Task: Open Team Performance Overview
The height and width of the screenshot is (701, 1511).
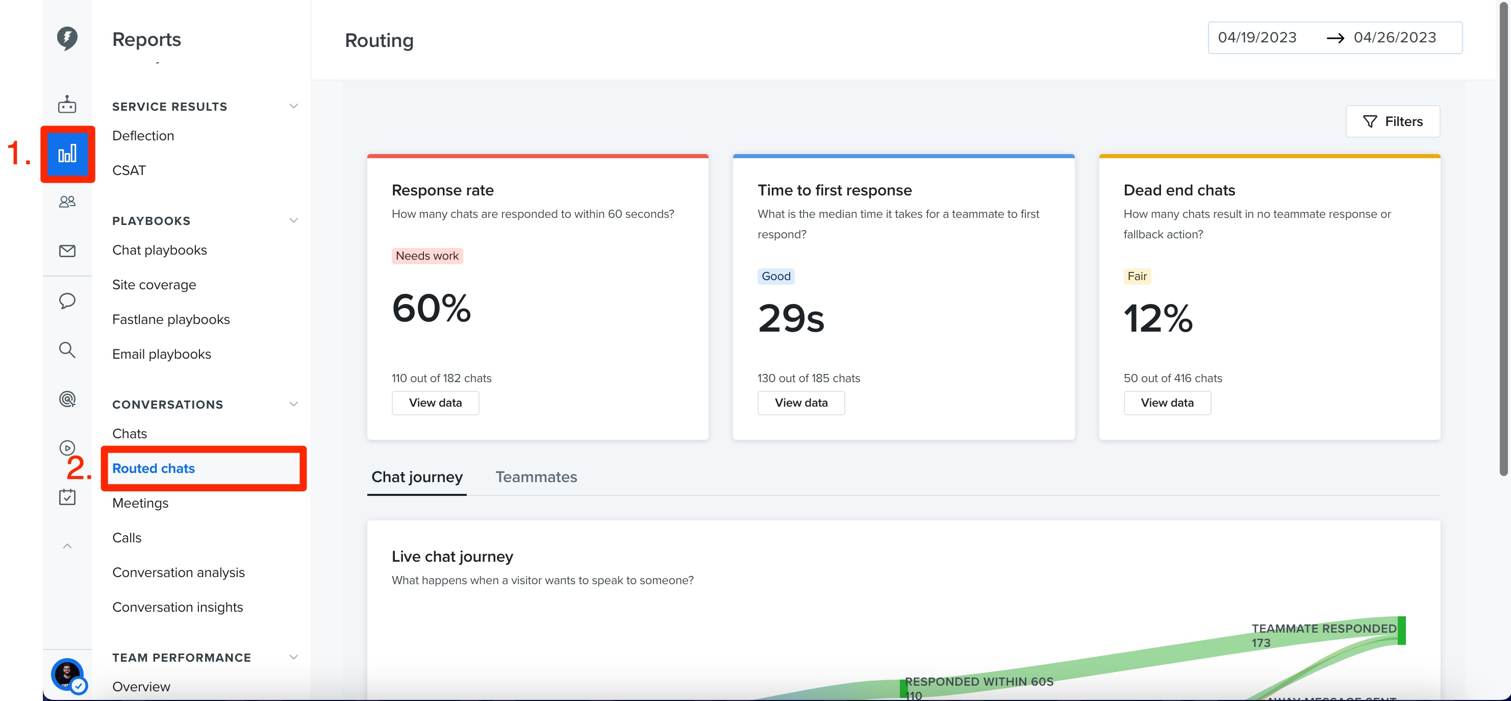Action: click(x=141, y=686)
